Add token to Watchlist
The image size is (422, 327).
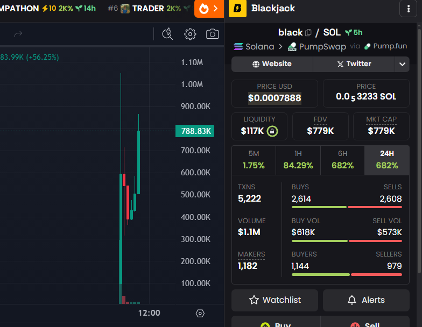pos(275,300)
